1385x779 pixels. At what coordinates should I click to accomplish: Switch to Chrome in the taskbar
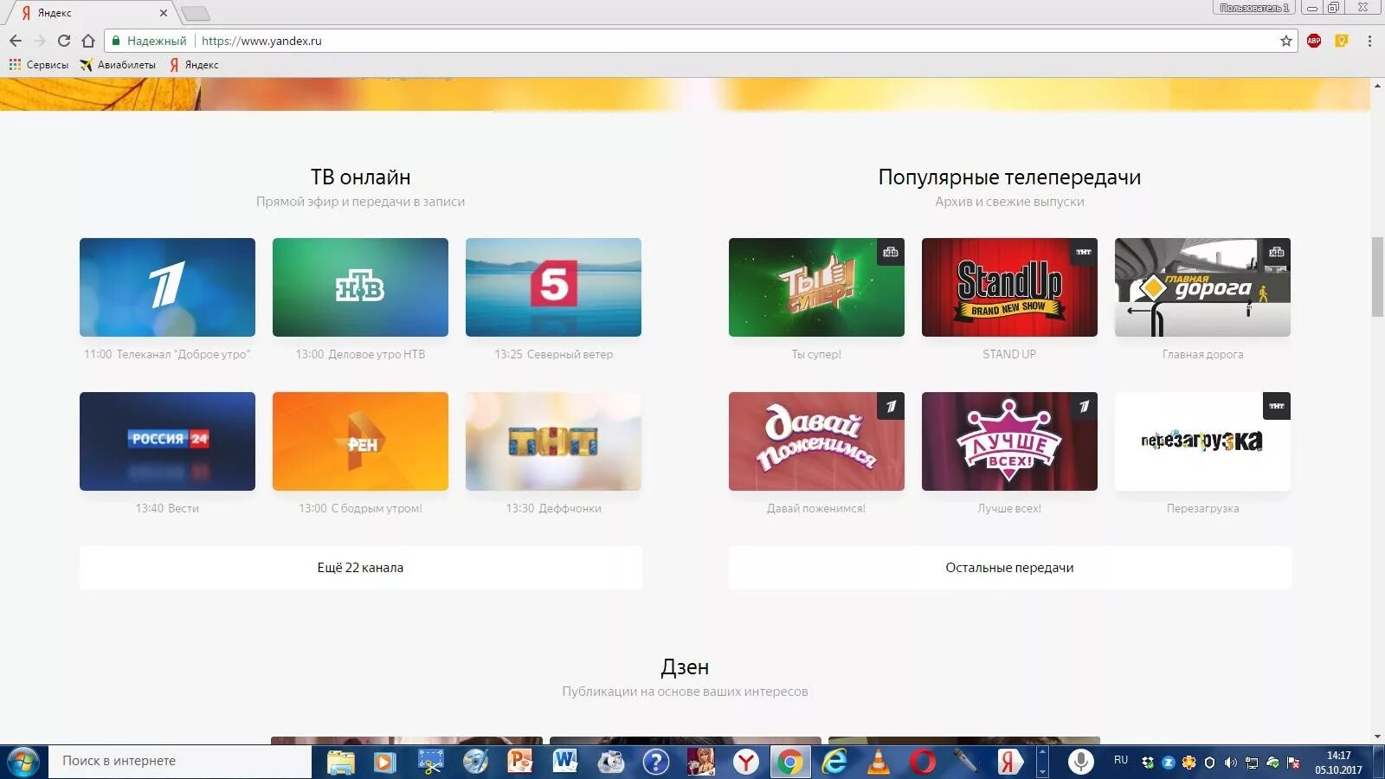pyautogui.click(x=789, y=762)
